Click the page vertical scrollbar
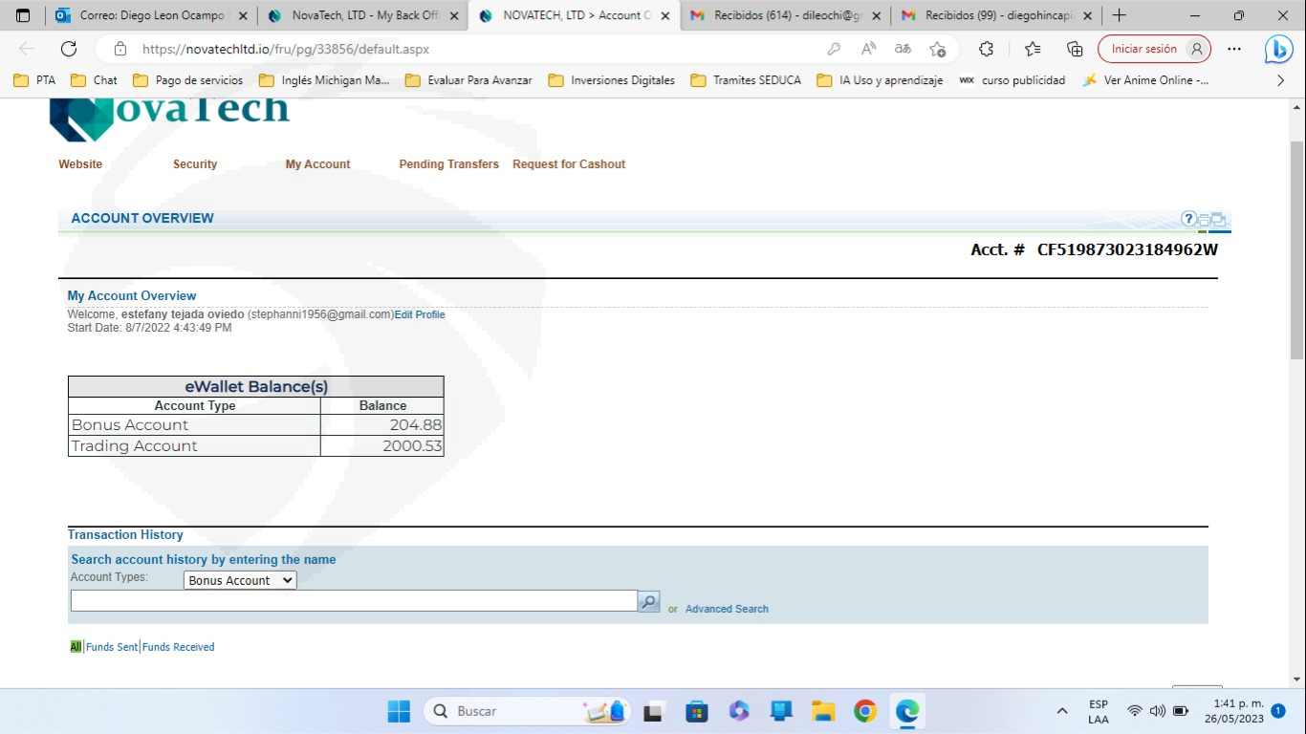This screenshot has height=734, width=1306. pyautogui.click(x=1296, y=250)
